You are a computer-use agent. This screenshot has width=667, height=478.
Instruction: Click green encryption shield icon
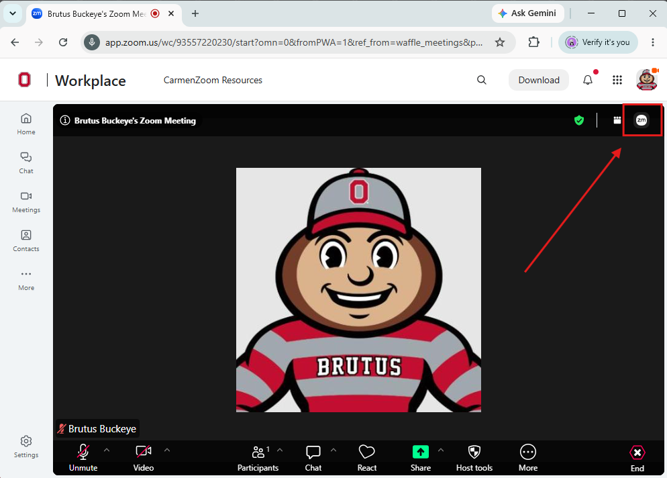pos(579,120)
